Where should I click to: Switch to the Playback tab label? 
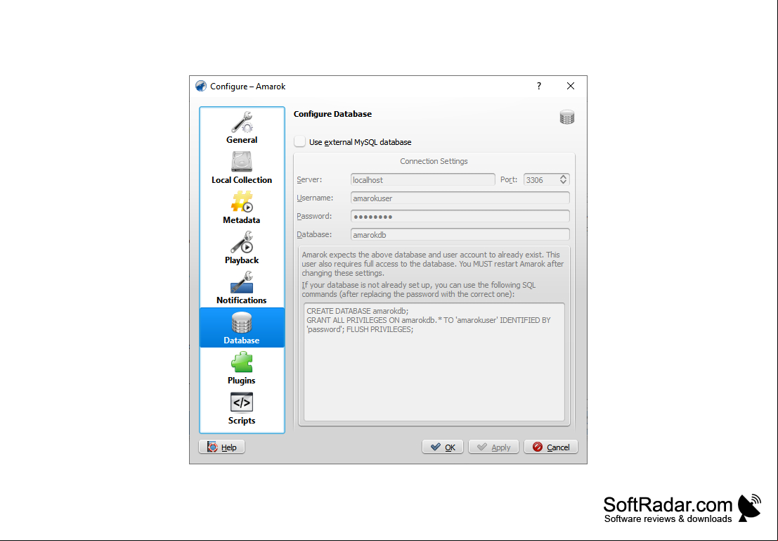[242, 260]
